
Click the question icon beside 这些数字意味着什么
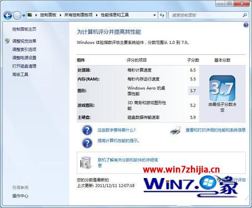tap(87, 130)
